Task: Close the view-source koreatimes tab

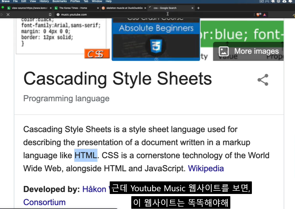Action: tap(50, 8)
